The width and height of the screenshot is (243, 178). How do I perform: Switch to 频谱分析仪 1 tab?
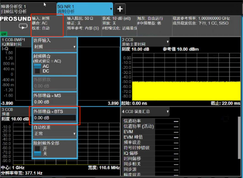(x=28, y=9)
